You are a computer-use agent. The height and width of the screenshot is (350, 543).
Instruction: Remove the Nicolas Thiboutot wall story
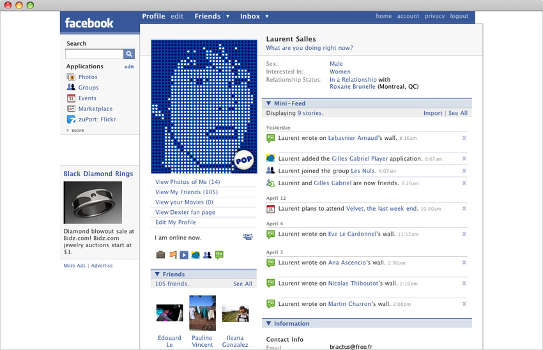(464, 283)
